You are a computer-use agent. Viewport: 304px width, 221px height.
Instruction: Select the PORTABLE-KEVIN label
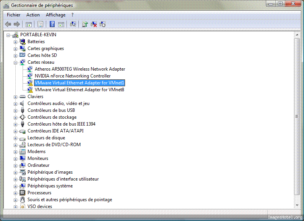[38, 35]
